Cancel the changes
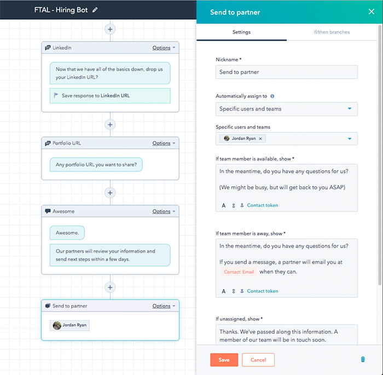 258,360
